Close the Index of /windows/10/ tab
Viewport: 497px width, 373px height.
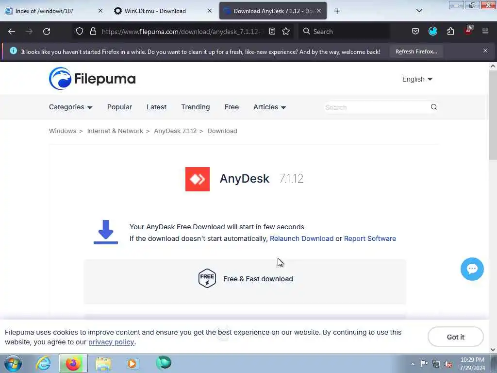coord(100,11)
